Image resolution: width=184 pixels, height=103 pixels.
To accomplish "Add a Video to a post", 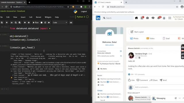I will (x=150, y=38).
